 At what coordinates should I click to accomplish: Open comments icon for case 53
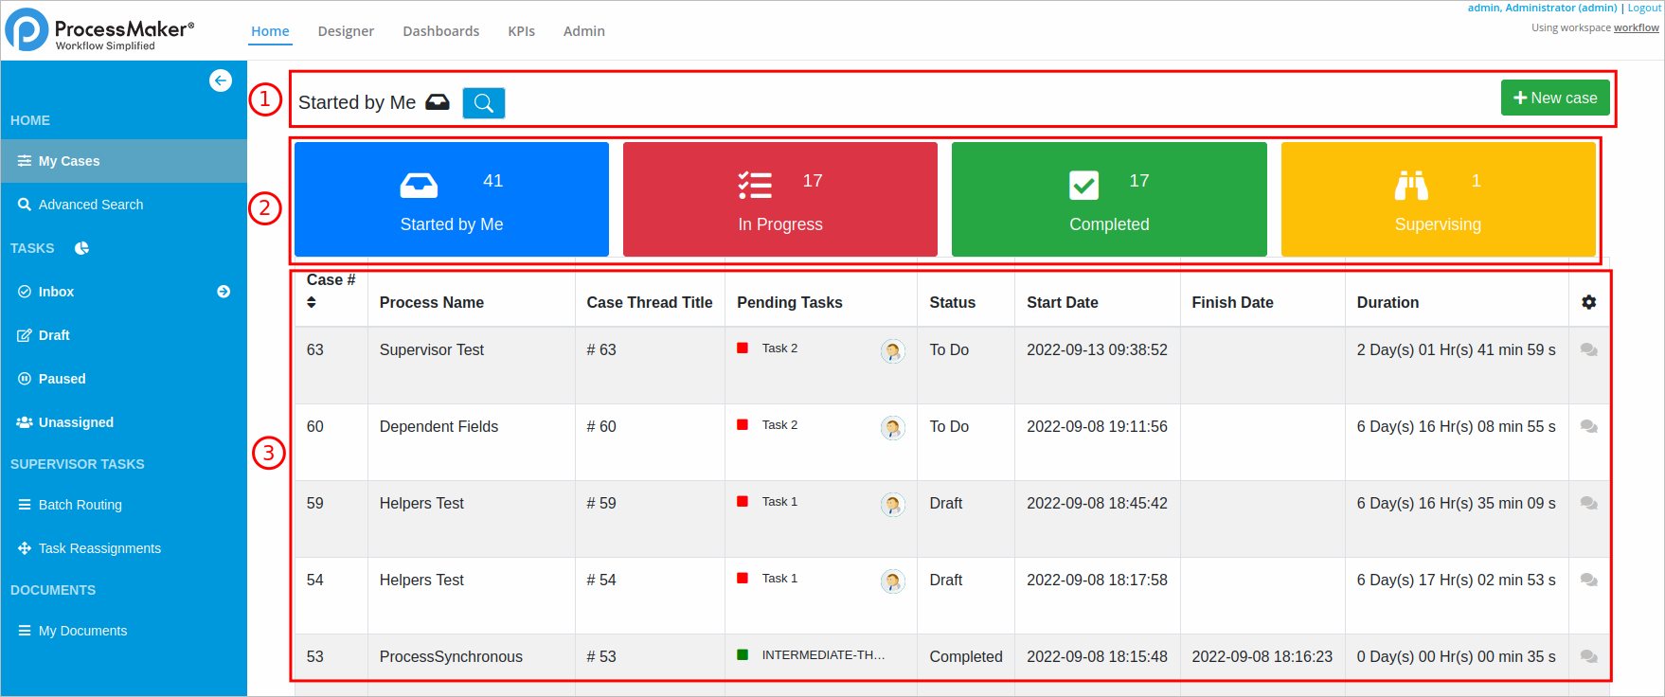click(1588, 657)
